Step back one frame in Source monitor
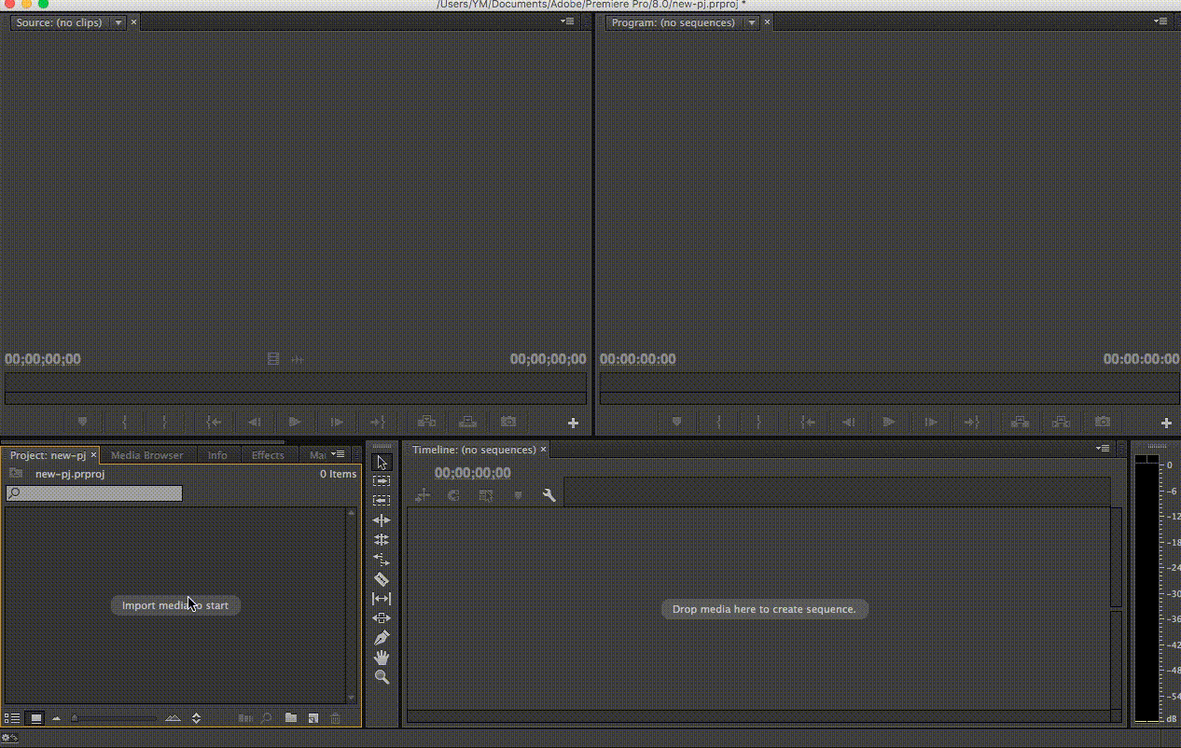This screenshot has width=1181, height=748. [x=254, y=422]
